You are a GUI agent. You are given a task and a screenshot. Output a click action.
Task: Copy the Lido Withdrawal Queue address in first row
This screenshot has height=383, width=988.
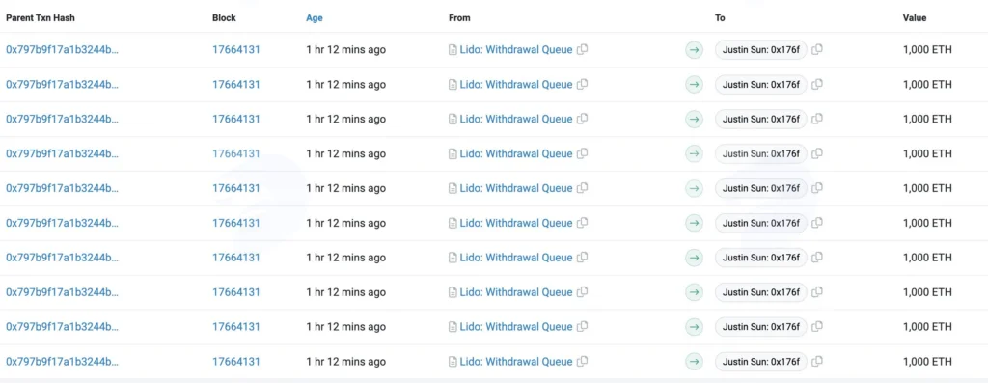coord(582,50)
